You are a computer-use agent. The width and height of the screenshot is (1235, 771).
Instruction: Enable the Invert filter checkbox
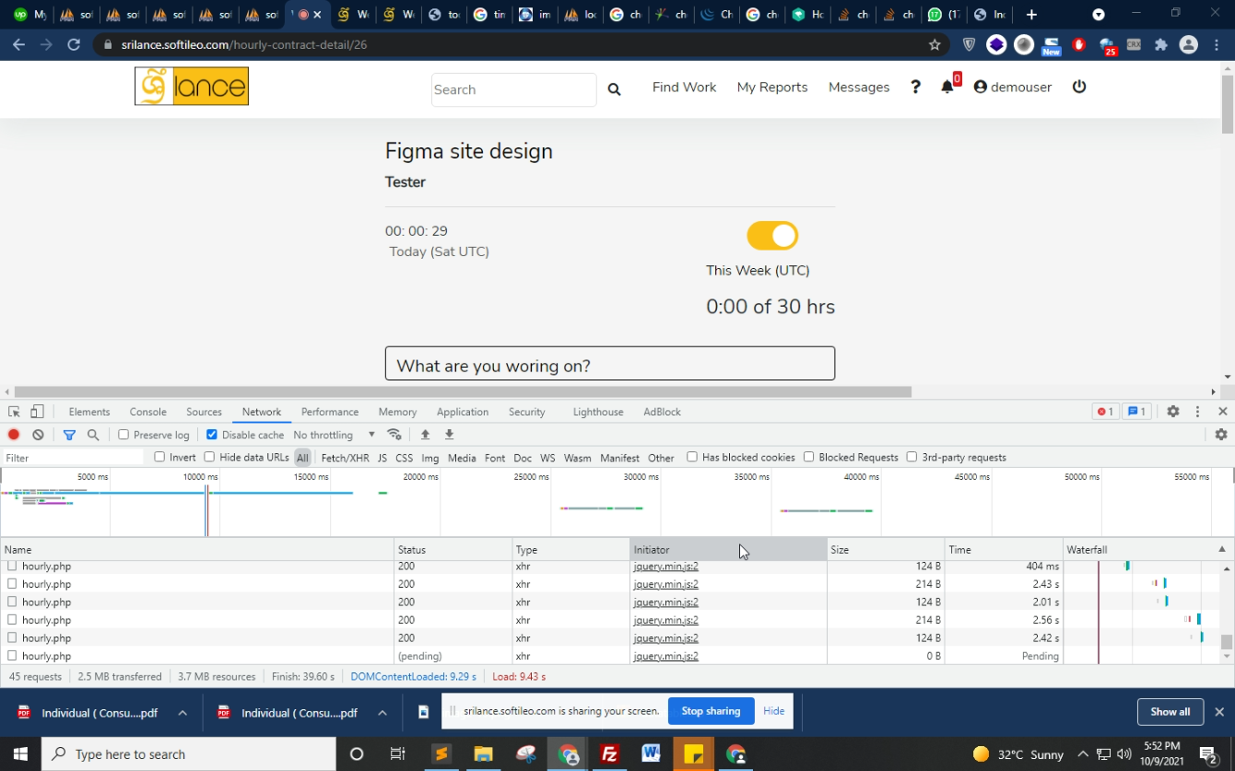coord(159,457)
